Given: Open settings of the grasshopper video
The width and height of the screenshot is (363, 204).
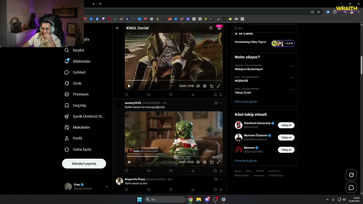Looking at the screenshot, I should click(x=205, y=162).
